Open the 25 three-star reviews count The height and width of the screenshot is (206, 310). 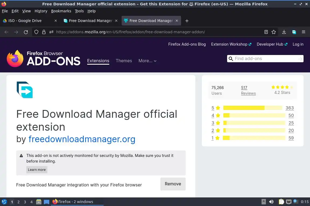(x=291, y=123)
